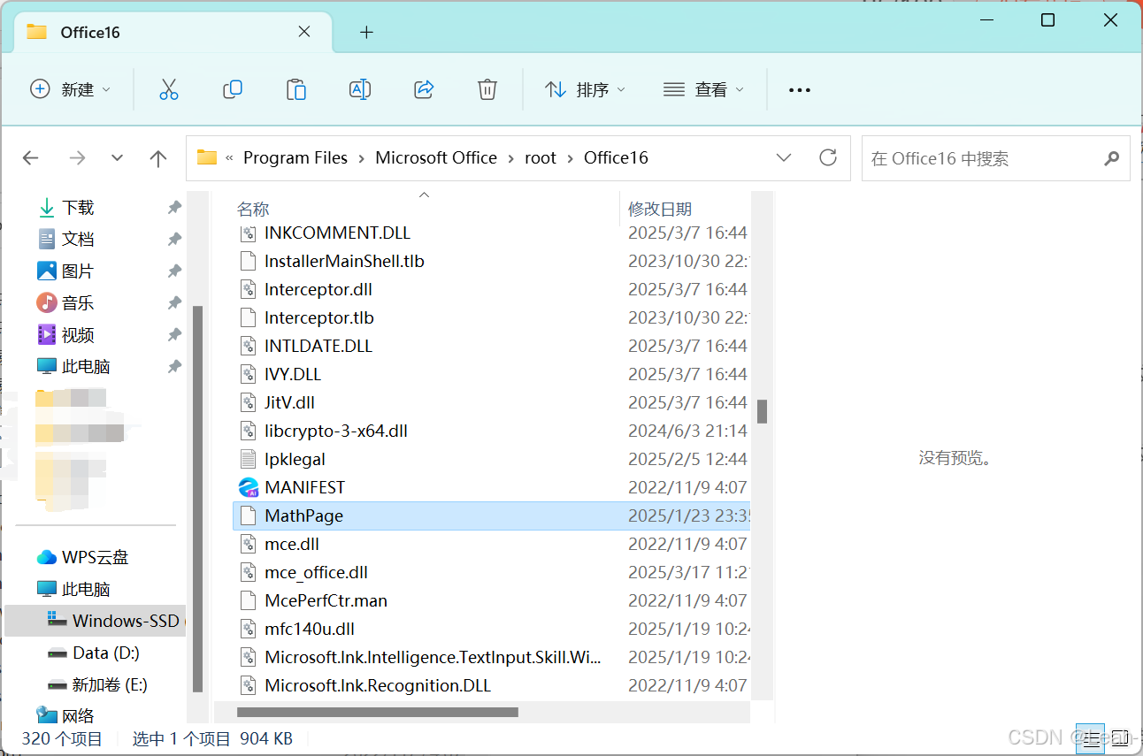This screenshot has width=1143, height=756.
Task: Open the 新建 dropdown button
Action: [x=71, y=89]
